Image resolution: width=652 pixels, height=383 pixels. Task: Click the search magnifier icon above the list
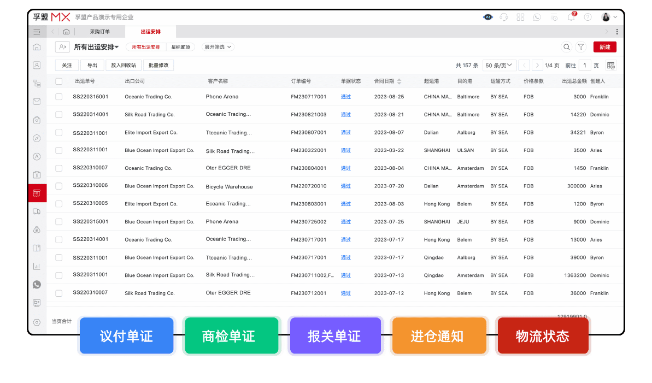click(x=567, y=47)
